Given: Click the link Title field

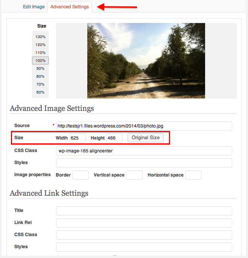Looking at the screenshot, I should pyautogui.click(x=144, y=211).
